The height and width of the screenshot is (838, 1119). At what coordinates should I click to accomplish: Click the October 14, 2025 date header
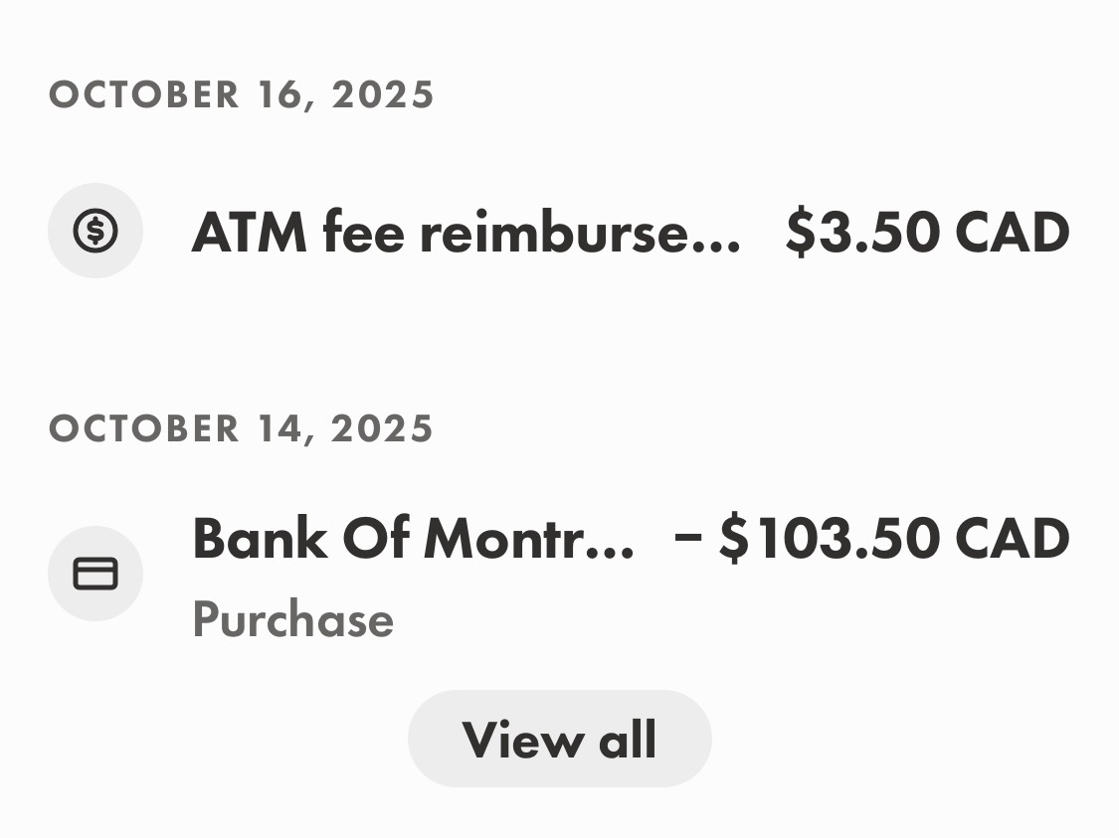coord(242,429)
